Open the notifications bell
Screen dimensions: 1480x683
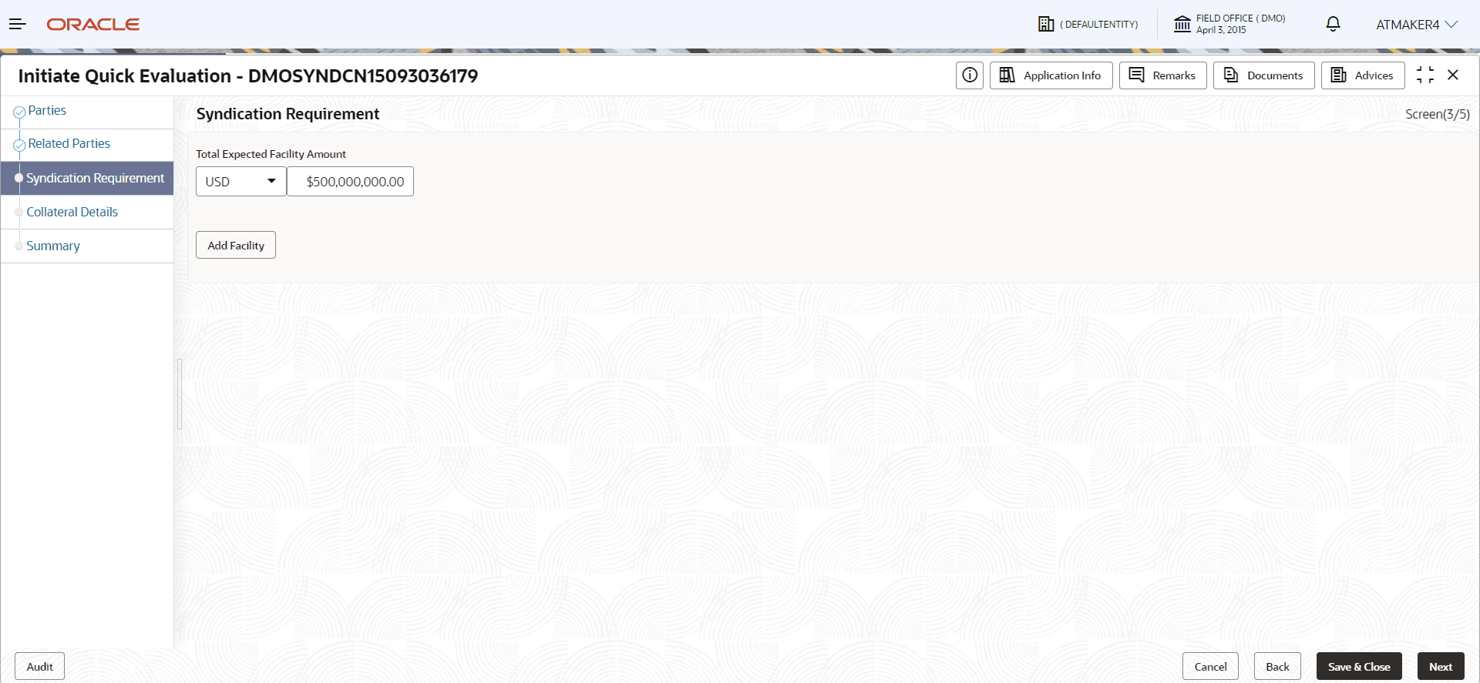pos(1333,25)
